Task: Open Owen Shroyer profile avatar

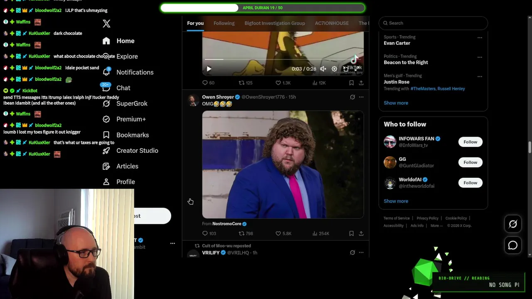Action: point(192,100)
